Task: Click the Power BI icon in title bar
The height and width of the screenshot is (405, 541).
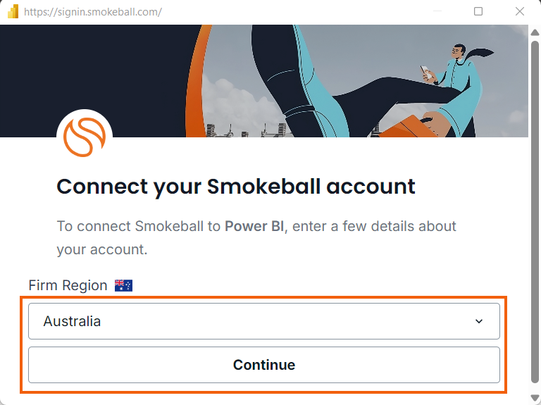Action: 12,12
